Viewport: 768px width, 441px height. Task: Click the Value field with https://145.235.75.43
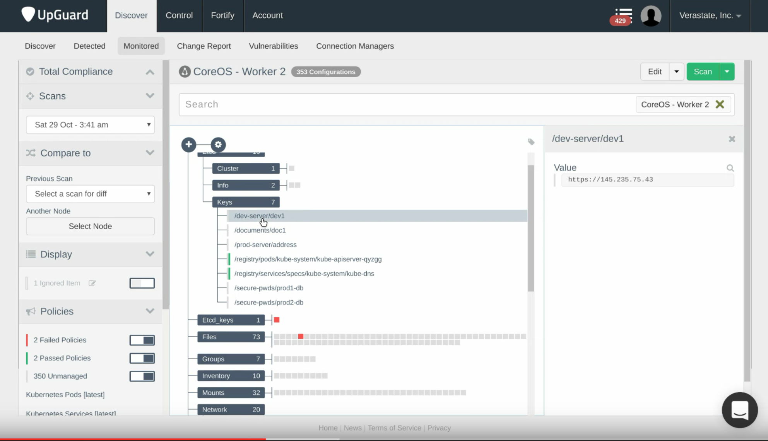647,180
